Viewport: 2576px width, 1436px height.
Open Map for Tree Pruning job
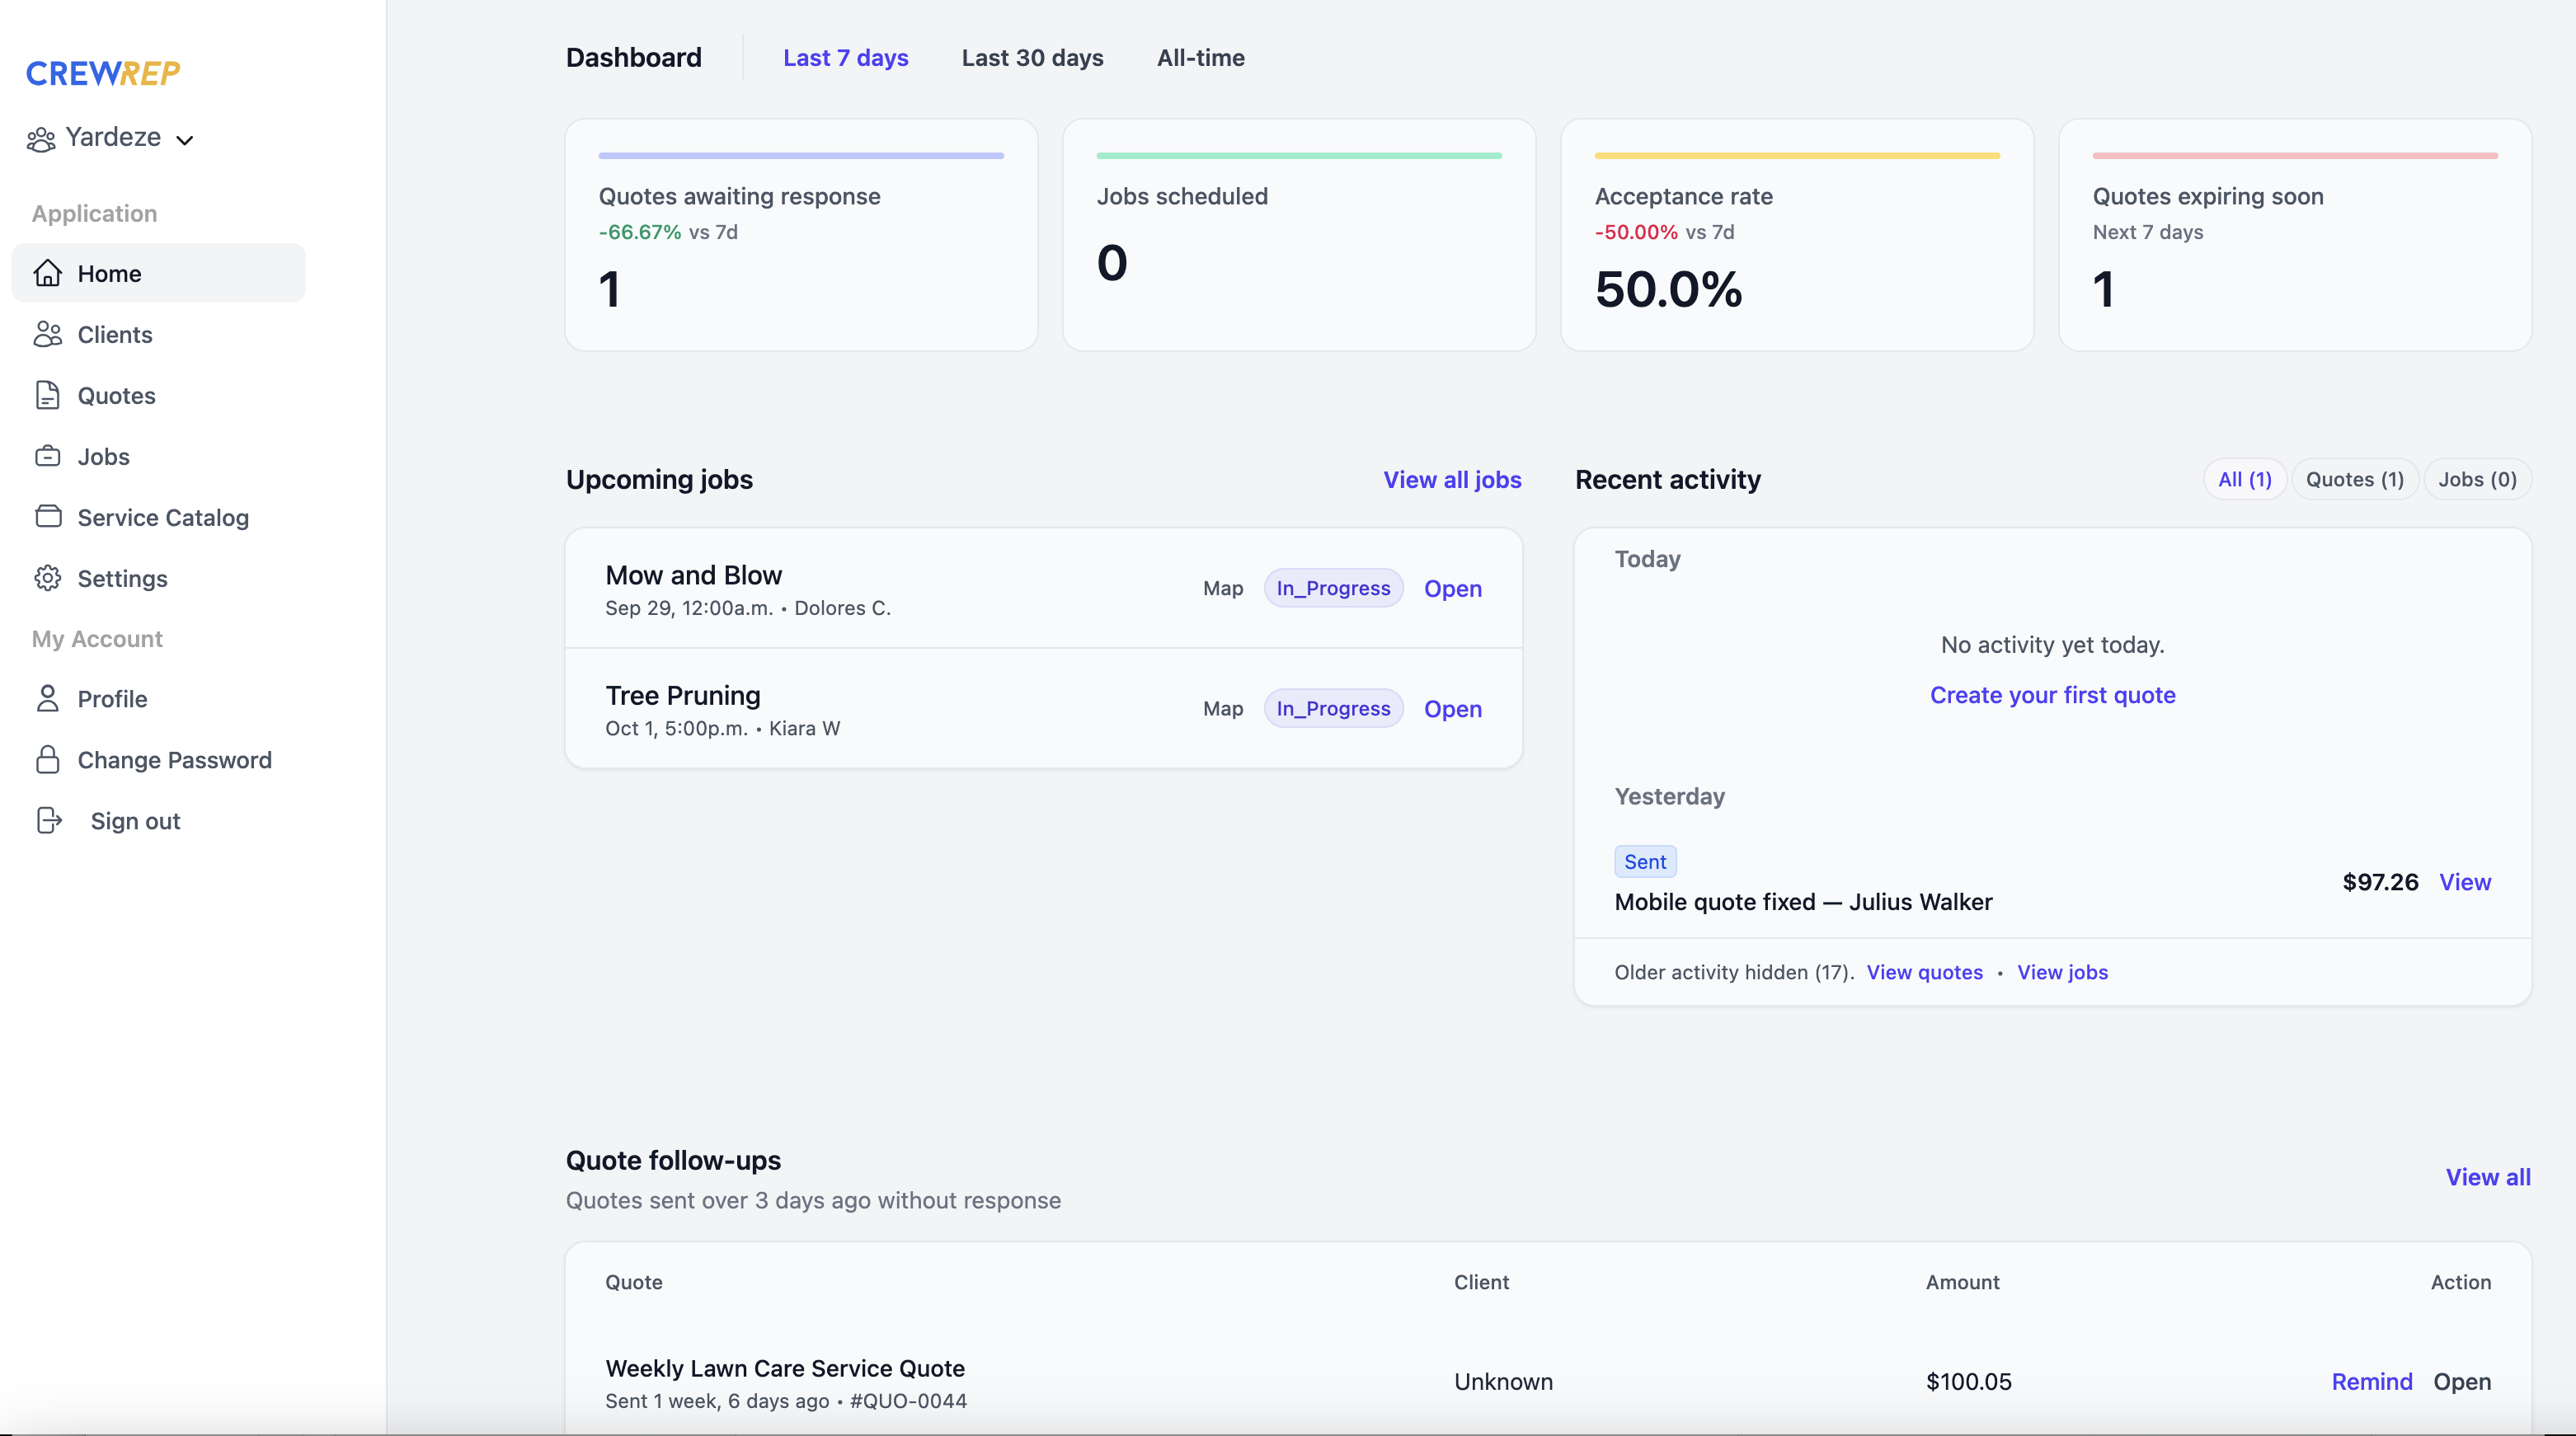click(x=1222, y=708)
